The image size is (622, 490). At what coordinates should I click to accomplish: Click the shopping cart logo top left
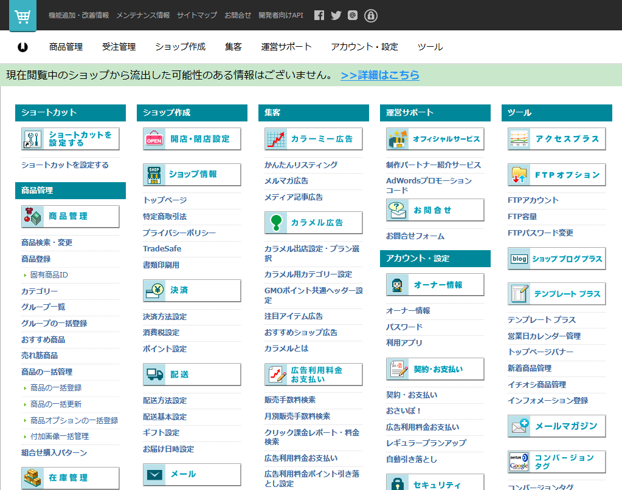22,15
